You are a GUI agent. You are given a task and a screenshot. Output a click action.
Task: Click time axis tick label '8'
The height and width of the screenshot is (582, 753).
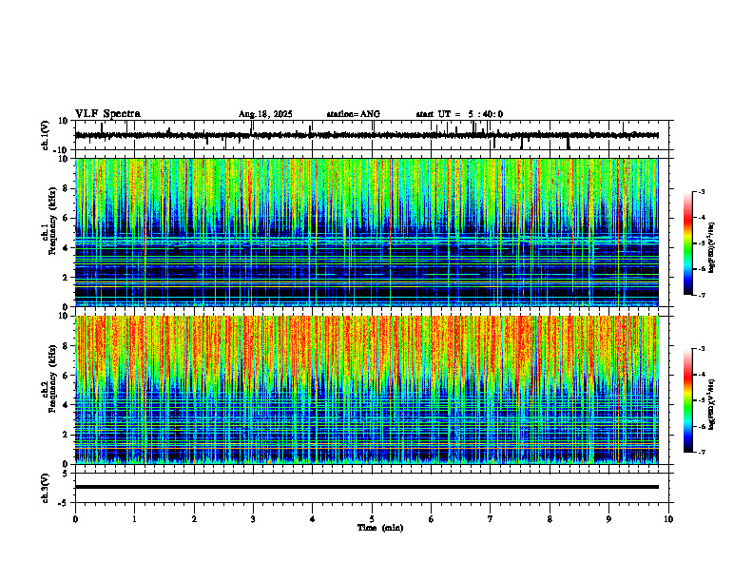click(x=550, y=519)
